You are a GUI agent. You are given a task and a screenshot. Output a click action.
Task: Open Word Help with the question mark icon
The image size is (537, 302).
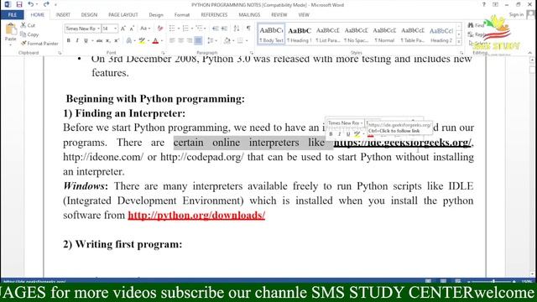(x=484, y=4)
